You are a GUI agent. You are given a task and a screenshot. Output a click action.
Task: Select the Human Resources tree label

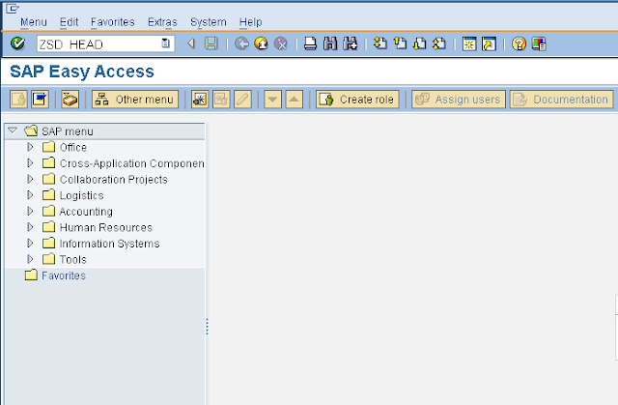105,227
